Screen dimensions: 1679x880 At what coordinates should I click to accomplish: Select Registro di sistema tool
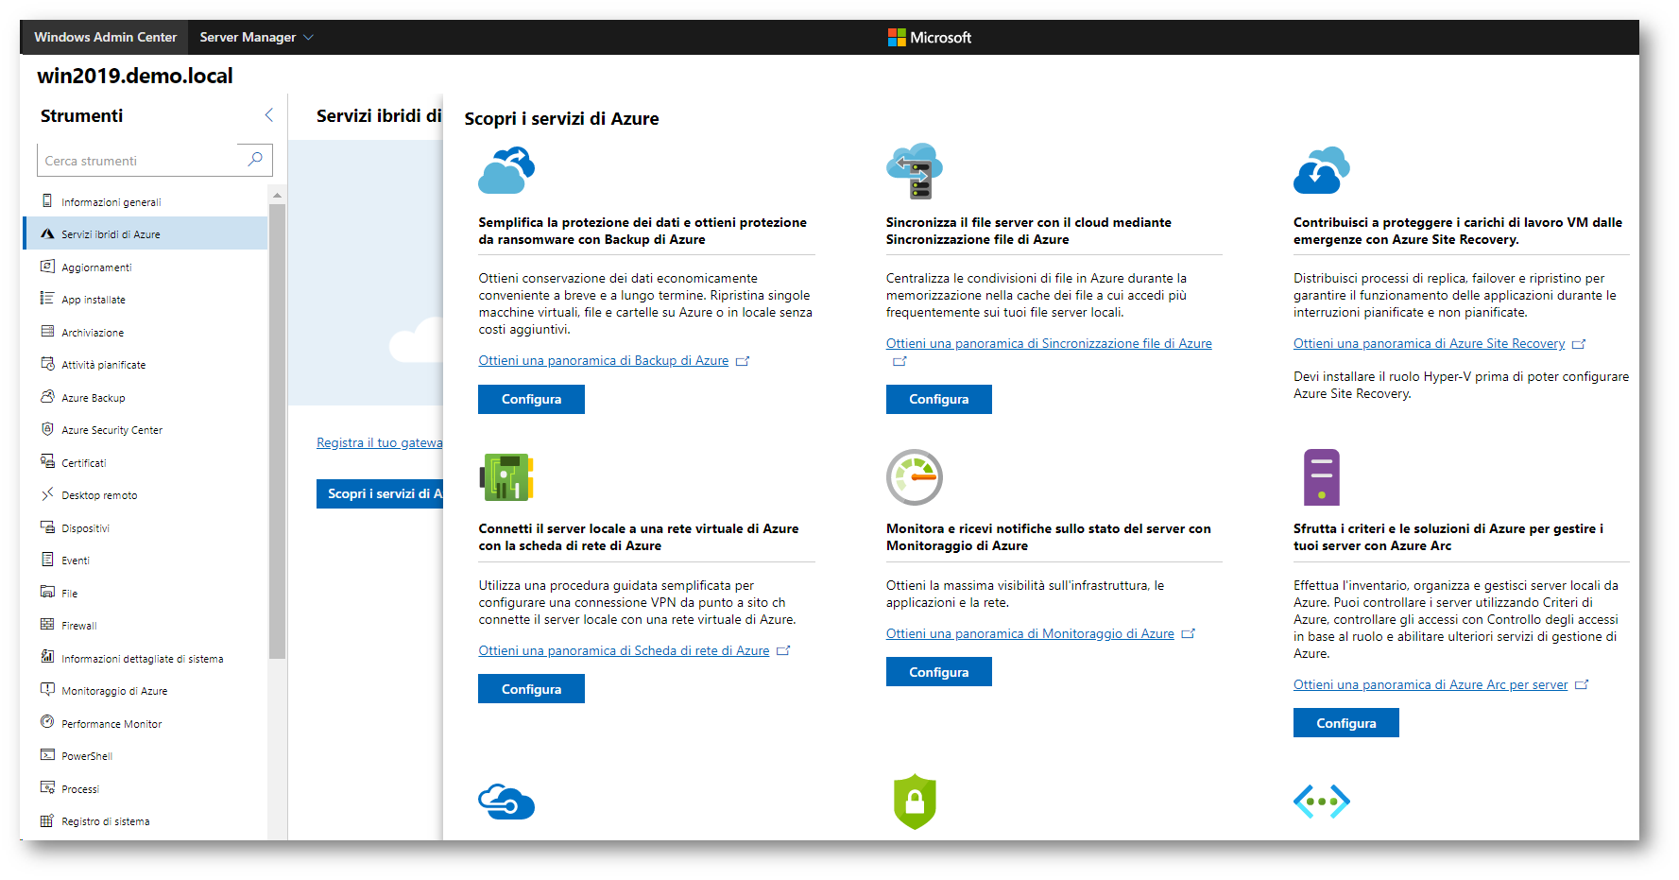[146, 821]
